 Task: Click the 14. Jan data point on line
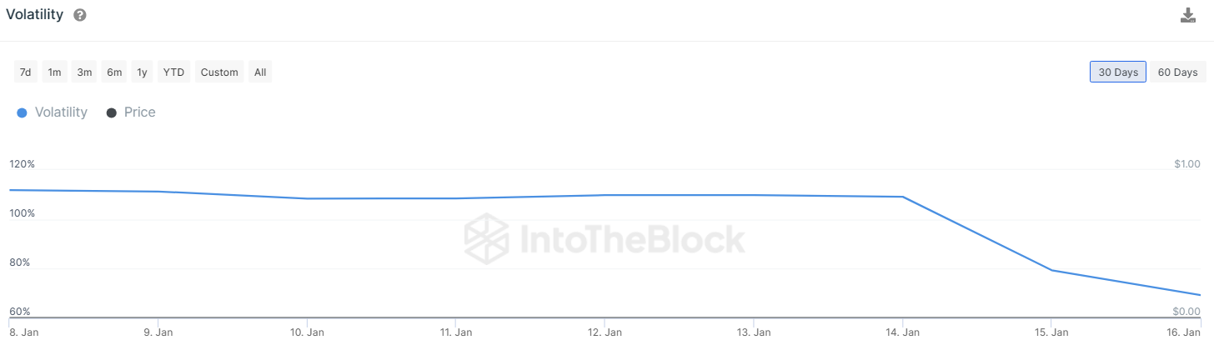tap(903, 197)
